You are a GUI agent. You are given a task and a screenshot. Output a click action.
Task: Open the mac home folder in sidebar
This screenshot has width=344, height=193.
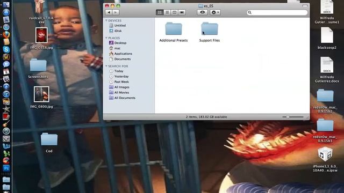114,48
